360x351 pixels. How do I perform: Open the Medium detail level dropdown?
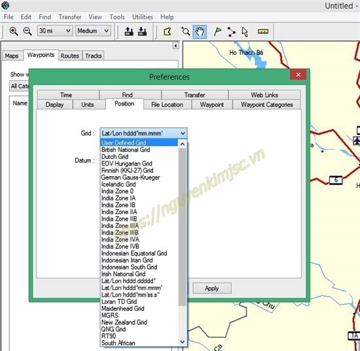[93, 31]
